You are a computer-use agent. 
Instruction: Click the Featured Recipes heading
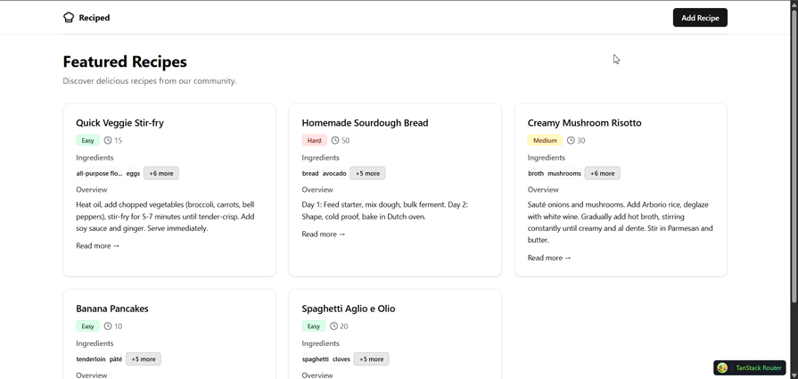point(125,62)
